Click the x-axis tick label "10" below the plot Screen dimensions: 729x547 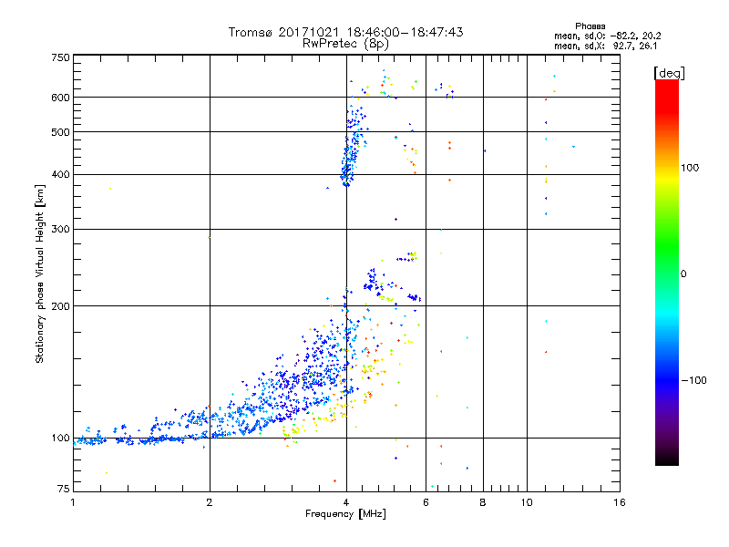coord(527,502)
